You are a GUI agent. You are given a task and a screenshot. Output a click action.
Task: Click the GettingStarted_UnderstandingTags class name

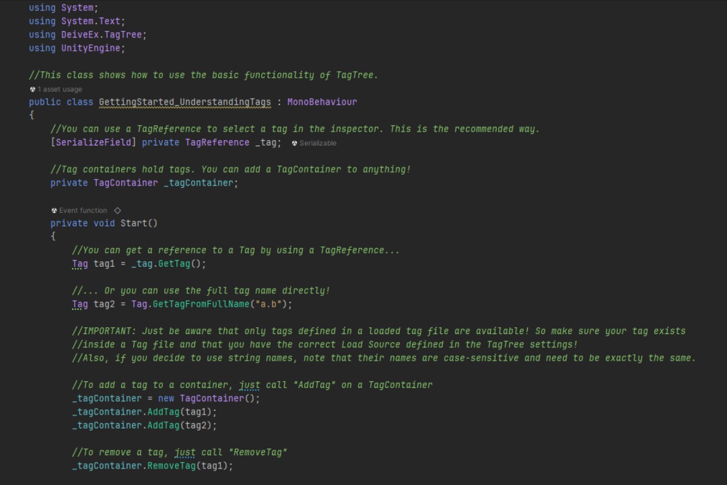pyautogui.click(x=185, y=102)
